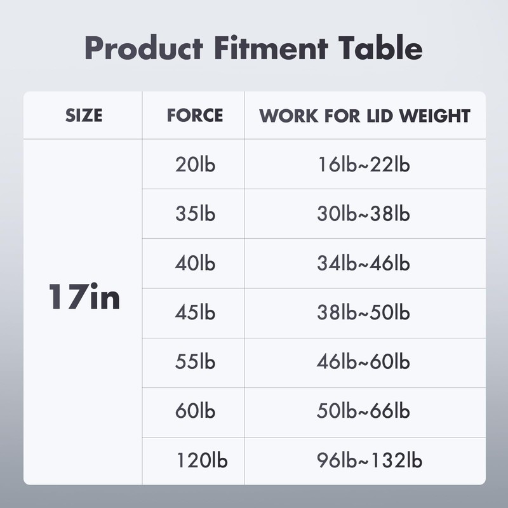Click the 96lb~132lb lid weight cell
508x508 pixels.
click(x=368, y=461)
